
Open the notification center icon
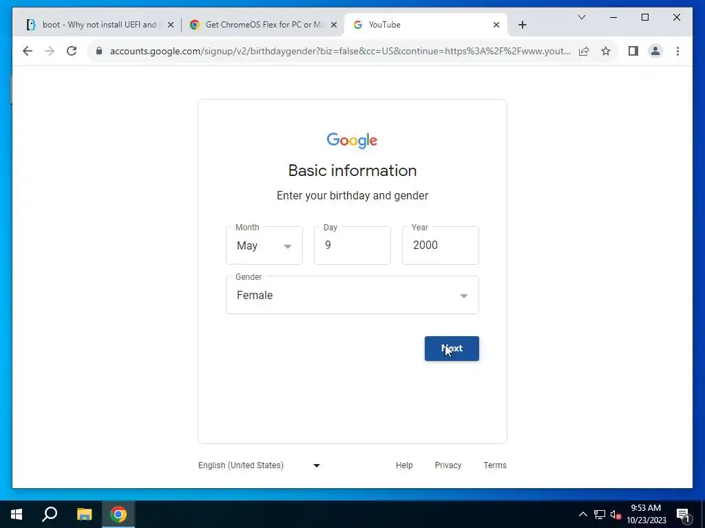pos(684,514)
